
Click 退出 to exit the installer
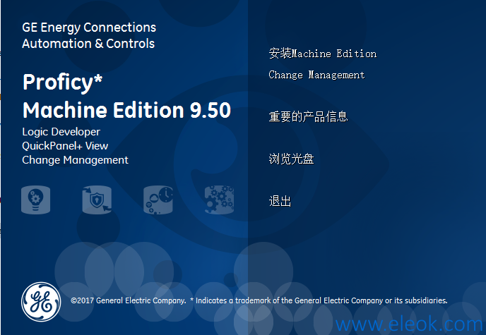pyautogui.click(x=280, y=201)
